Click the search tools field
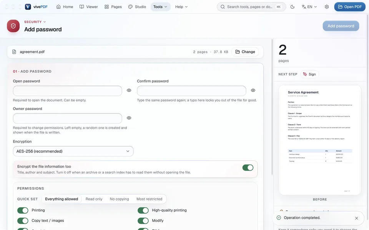The width and height of the screenshot is (369, 230). click(x=251, y=7)
